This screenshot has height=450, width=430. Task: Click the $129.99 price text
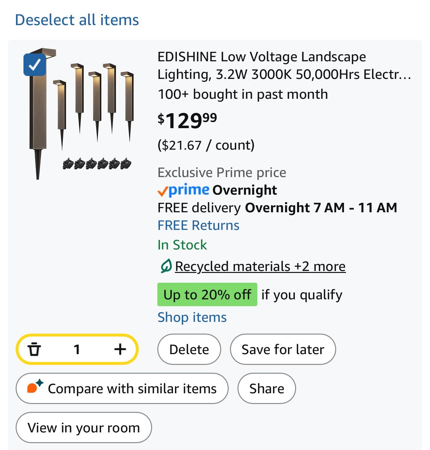(187, 121)
